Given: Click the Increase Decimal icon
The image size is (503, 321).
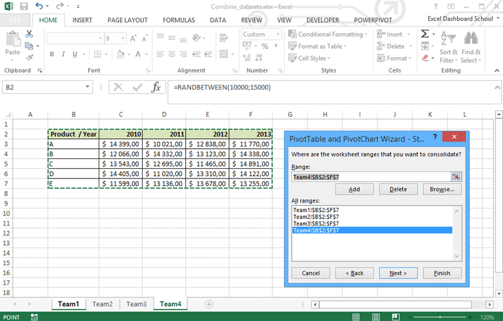Looking at the screenshot, I should point(246,58).
